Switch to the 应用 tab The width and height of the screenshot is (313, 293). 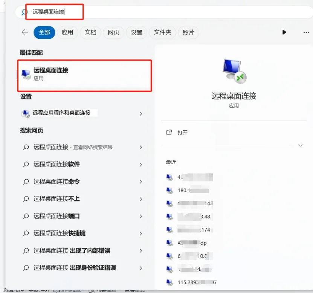tap(67, 32)
